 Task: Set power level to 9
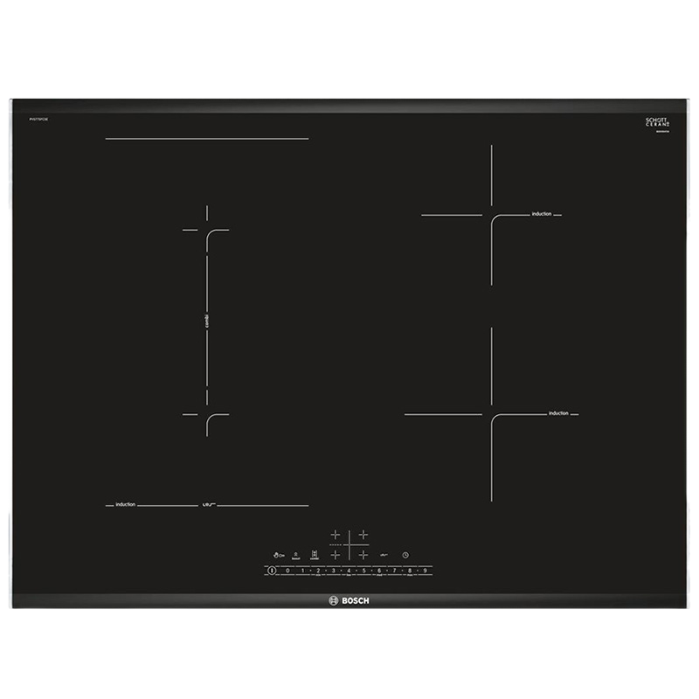click(x=425, y=570)
